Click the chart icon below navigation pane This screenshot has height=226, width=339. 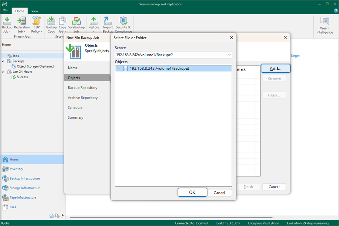click(52, 216)
